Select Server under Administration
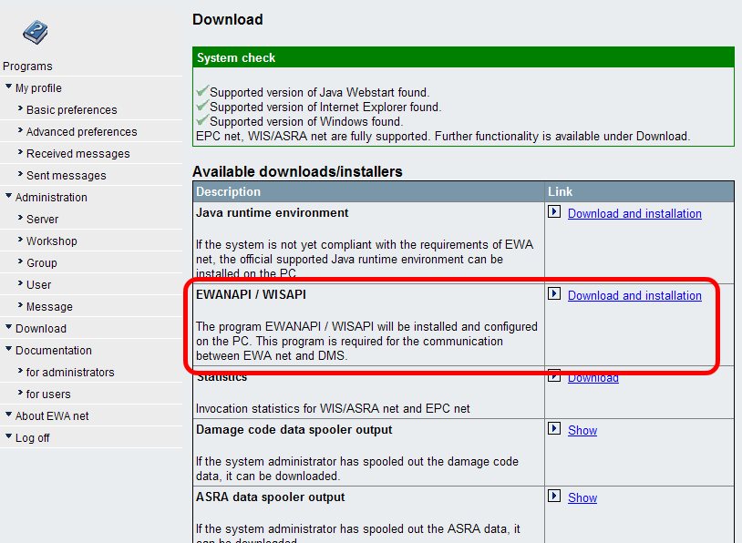Image resolution: width=742 pixels, height=543 pixels. click(x=42, y=220)
